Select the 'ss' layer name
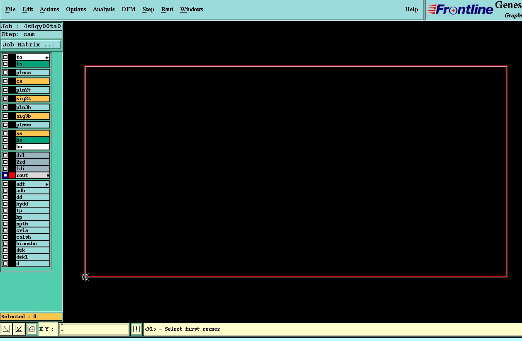 (x=33, y=133)
